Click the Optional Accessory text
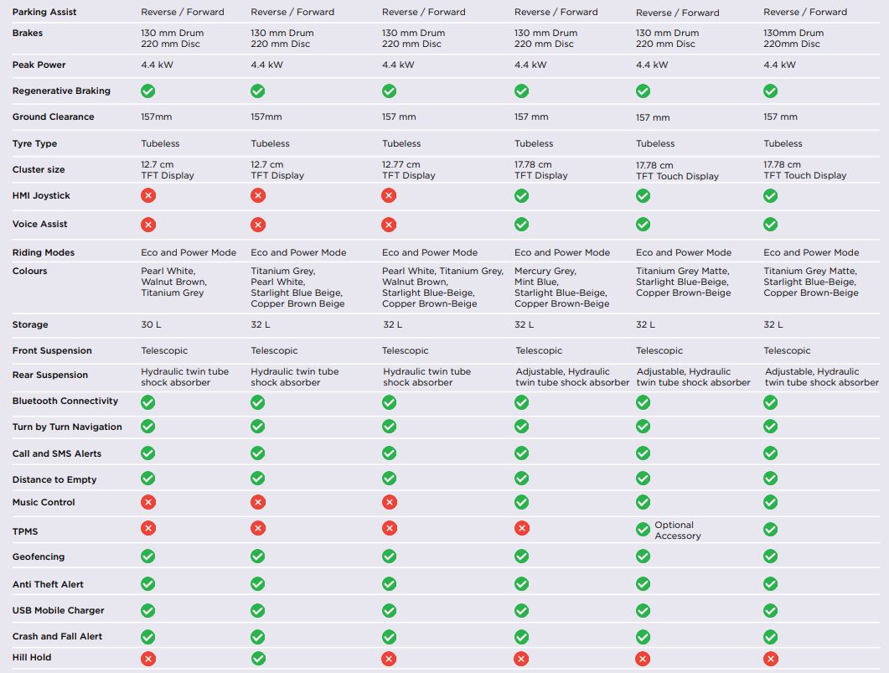This screenshot has height=673, width=889. click(x=678, y=531)
